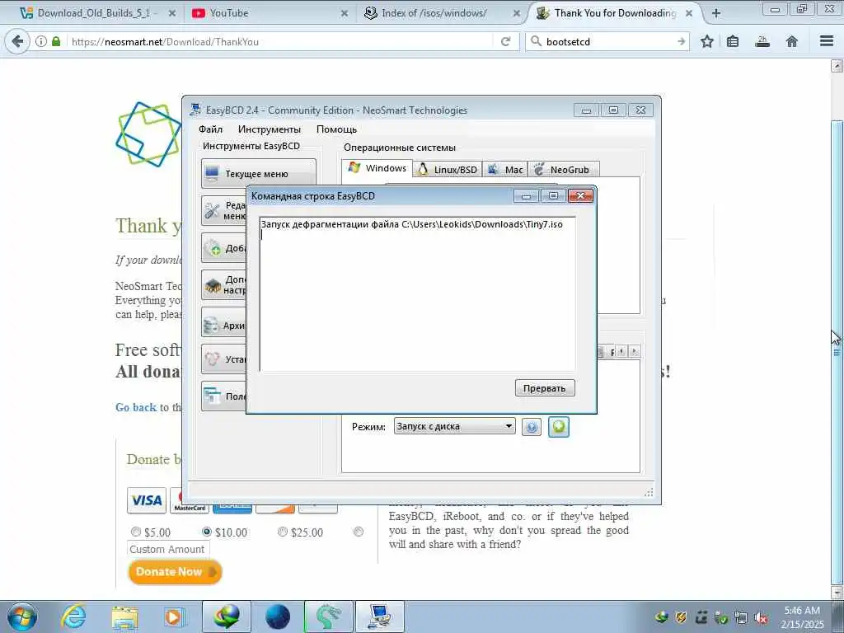Select the $25.00 donation radio button

tap(282, 532)
